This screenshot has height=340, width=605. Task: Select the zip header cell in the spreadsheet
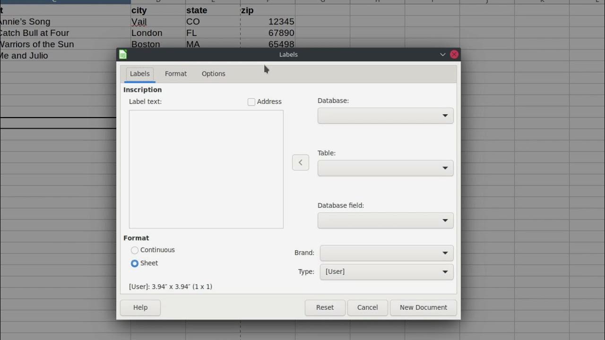click(268, 10)
